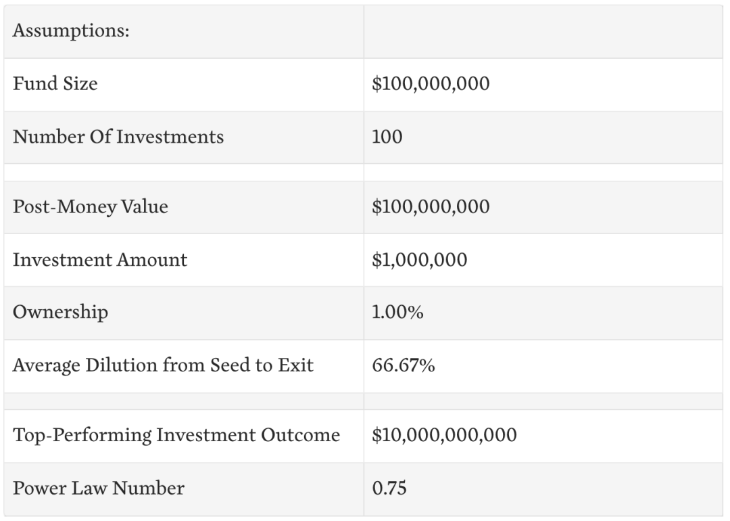Select the 66.67% dilution value
The height and width of the screenshot is (521, 730).
(404, 366)
